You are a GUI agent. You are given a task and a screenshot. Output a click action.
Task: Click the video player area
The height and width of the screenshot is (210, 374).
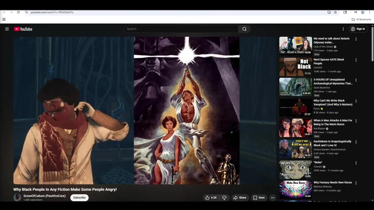click(145, 110)
